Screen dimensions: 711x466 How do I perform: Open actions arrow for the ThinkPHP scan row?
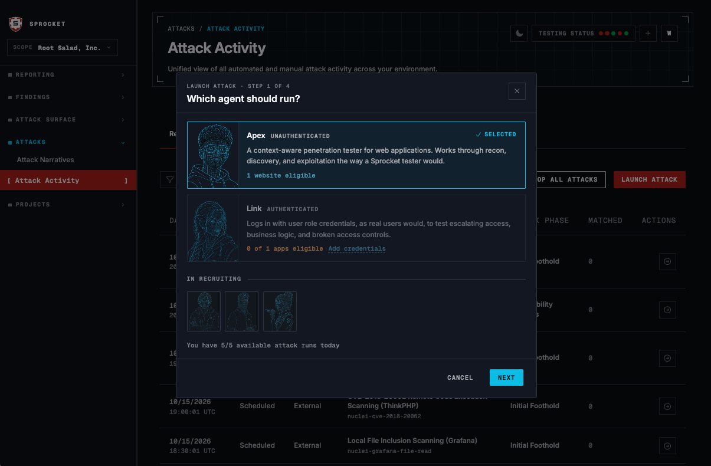(x=667, y=406)
